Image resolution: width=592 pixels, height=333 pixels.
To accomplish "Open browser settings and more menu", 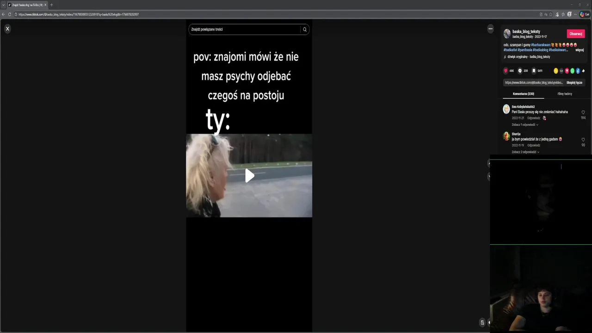I will pos(575,14).
